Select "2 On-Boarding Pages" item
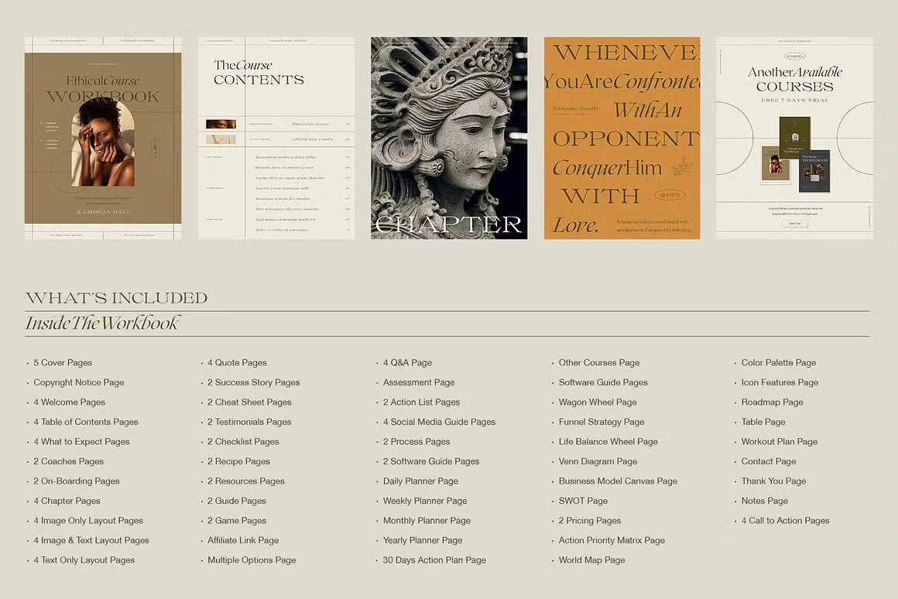The height and width of the screenshot is (599, 898). click(x=76, y=481)
